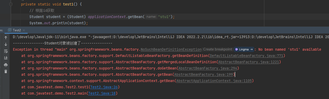Image resolution: width=329 pixels, height=99 pixels.
Task: Click the java.exe command line in console
Action: (x=171, y=37)
